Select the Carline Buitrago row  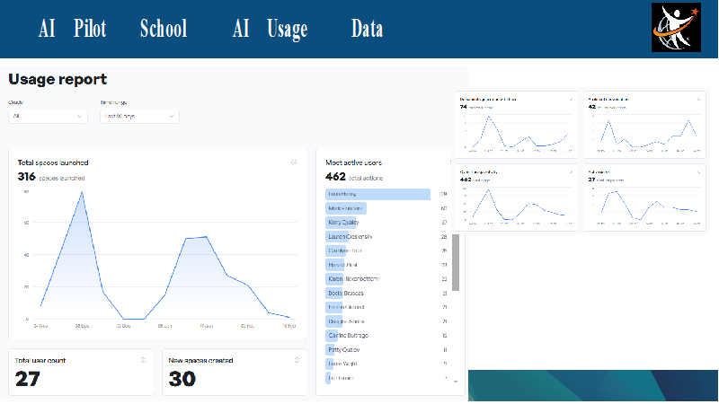coord(386,335)
